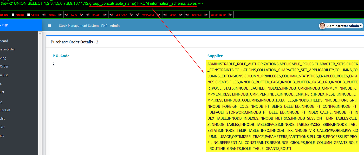Click the Administrator Admin avatar image
Image resolution: width=364 pixels, height=155 pixels.
(322, 26)
